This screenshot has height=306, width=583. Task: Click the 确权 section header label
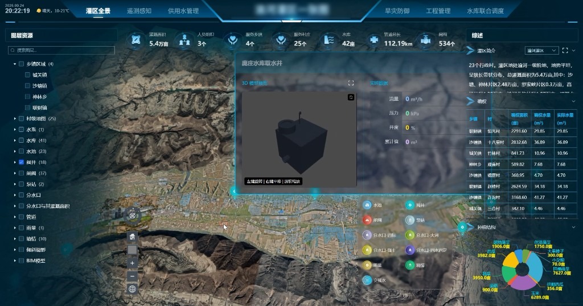482,101
